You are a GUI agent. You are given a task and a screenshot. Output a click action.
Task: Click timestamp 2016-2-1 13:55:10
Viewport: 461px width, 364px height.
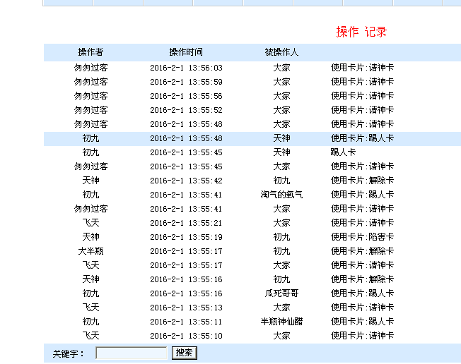click(x=186, y=336)
